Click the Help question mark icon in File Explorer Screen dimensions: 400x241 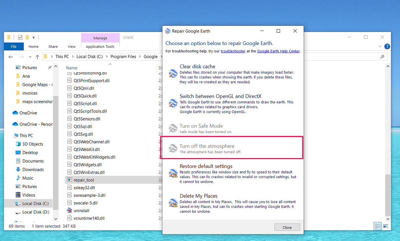387,47
